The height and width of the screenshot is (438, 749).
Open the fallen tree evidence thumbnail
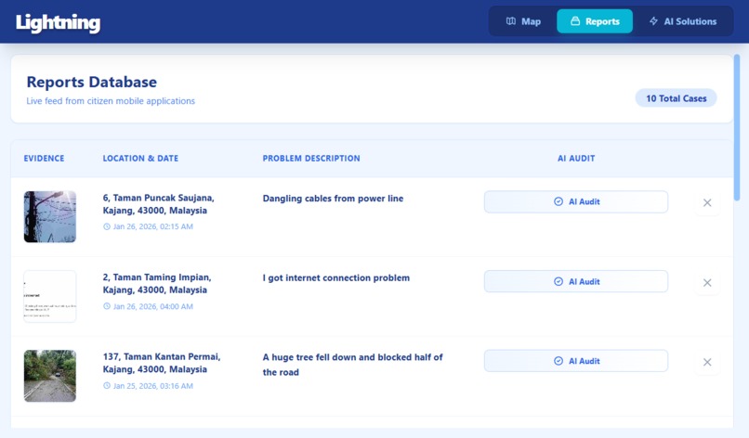[x=50, y=376]
